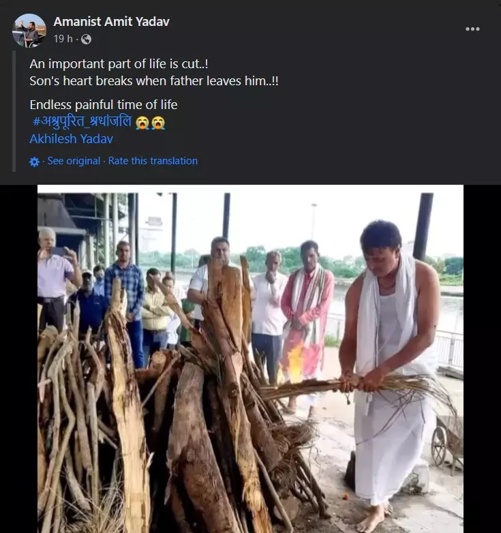Click the translation settings gear icon
The image size is (501, 533).
[x=34, y=162]
